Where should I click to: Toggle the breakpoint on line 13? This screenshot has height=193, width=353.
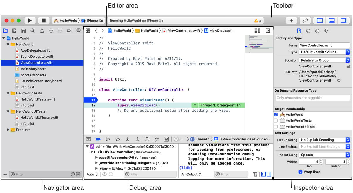point(90,100)
